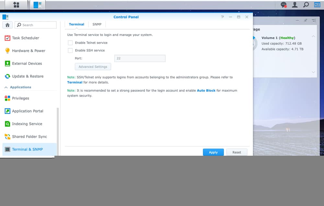The height and width of the screenshot is (206, 324).
Task: Open the user account options icon
Action: click(x=295, y=5)
